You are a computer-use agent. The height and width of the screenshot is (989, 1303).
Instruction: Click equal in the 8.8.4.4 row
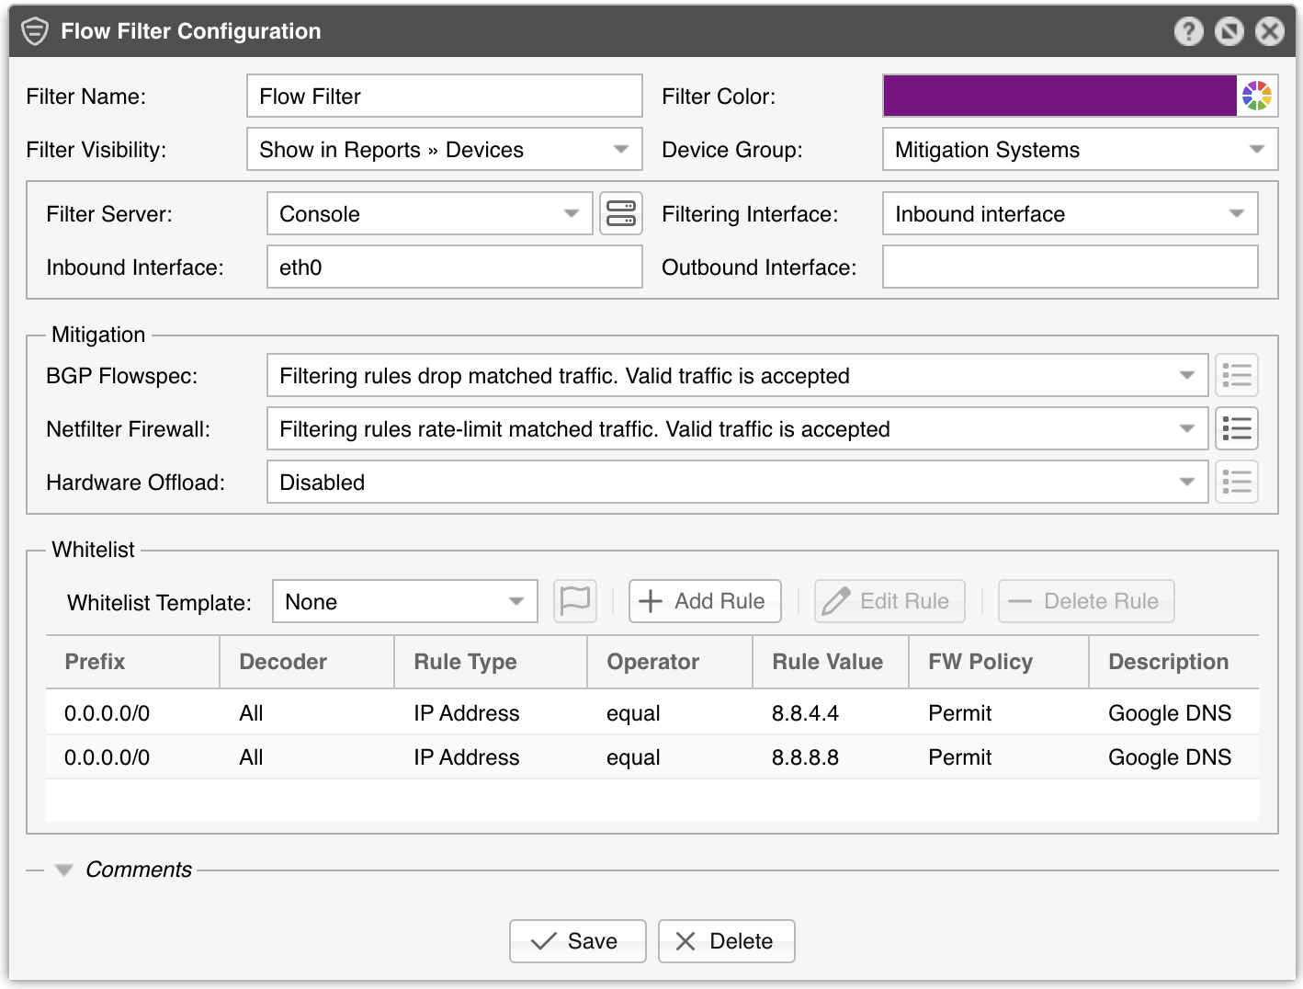(x=633, y=713)
